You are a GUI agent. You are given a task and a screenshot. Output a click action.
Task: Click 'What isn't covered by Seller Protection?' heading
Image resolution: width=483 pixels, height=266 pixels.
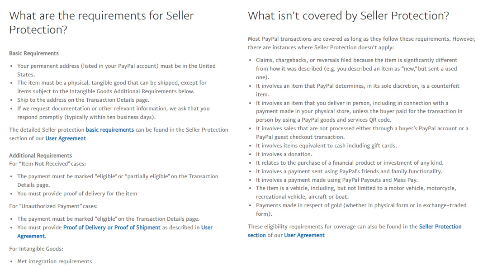pos(348,16)
